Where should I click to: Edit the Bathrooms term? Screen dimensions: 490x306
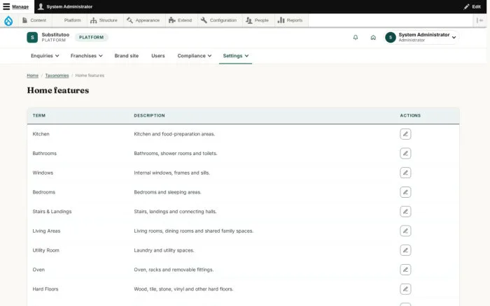click(x=405, y=154)
